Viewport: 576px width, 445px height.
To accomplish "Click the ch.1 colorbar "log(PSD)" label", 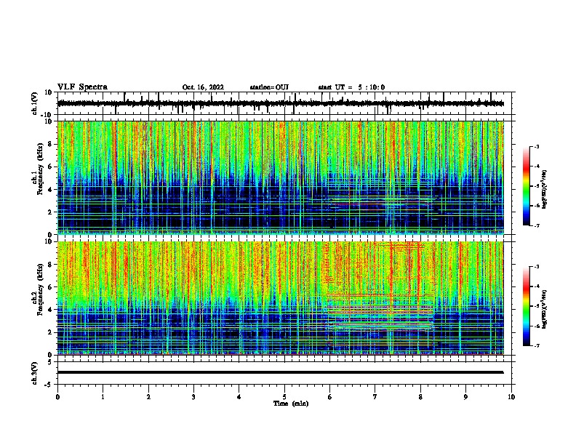I will click(x=545, y=189).
